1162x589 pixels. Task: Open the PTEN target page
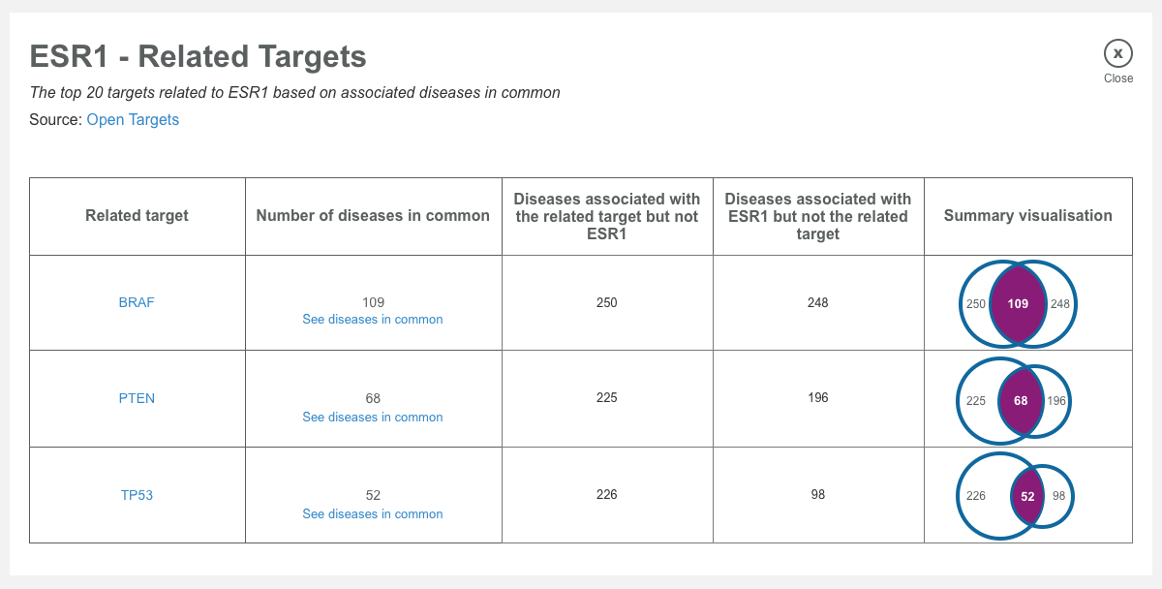tap(137, 398)
